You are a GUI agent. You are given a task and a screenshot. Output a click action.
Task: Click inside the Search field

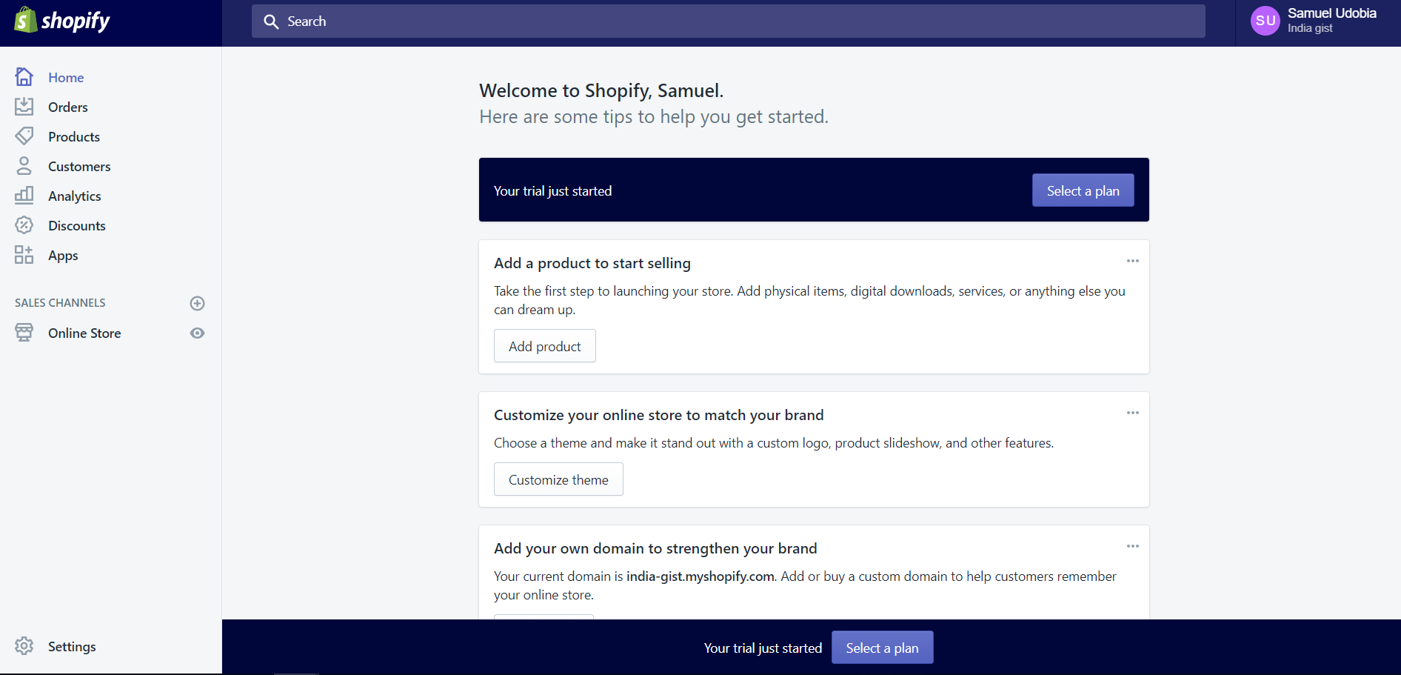pos(727,21)
